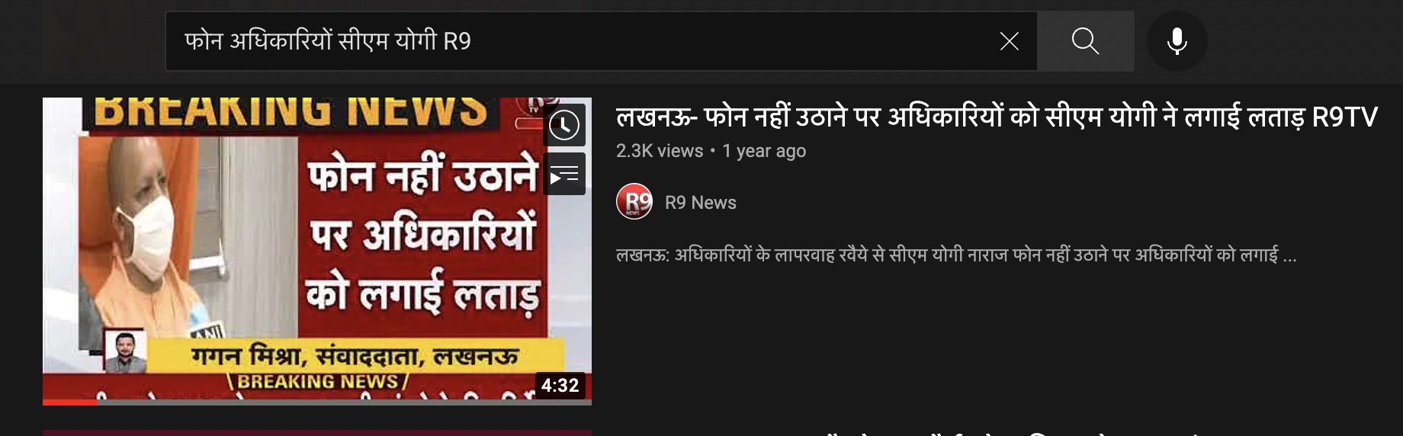Click the reporter Gagan Mishra inset photo
Screen dimensions: 1403x436
(125, 351)
